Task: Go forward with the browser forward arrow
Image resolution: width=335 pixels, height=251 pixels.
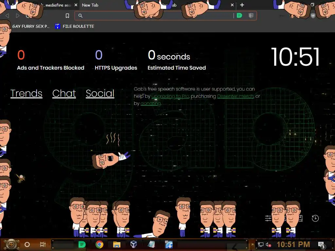Action: coord(18,16)
